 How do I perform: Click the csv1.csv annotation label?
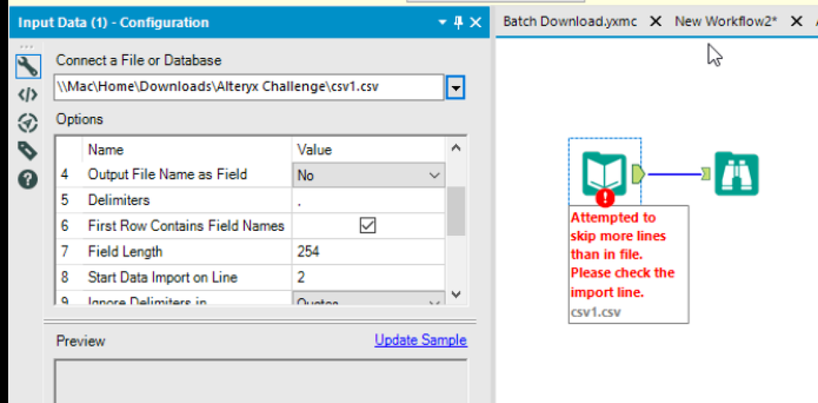pos(596,311)
